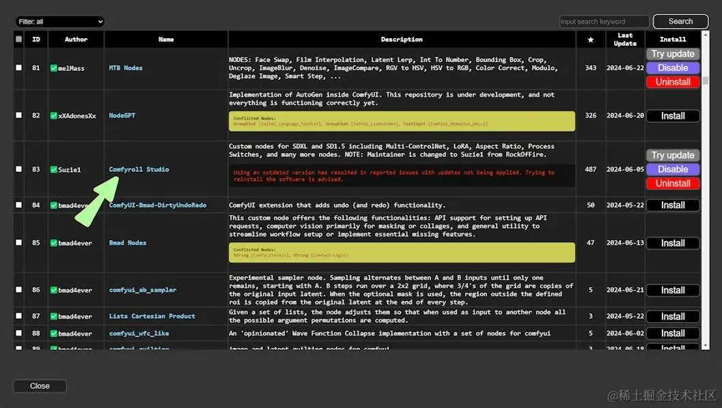Open ComfyUI-Bmad-DirtyUndoRedo link
722x408 pixels.
[x=158, y=205]
